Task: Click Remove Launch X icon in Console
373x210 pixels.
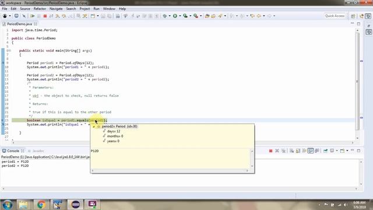Action: (x=277, y=150)
